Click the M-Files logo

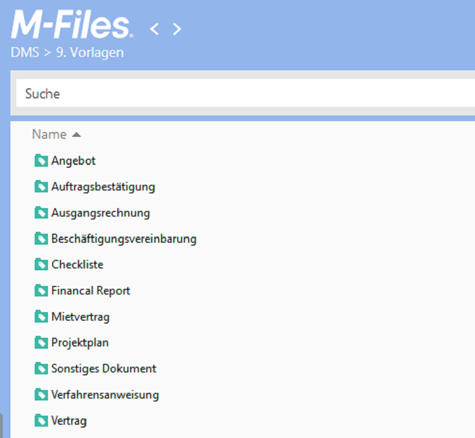pos(71,26)
